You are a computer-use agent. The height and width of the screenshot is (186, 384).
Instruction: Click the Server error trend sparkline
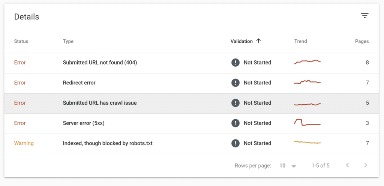tap(307, 122)
